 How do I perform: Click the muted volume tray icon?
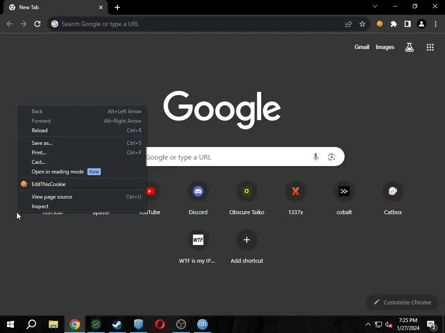389,324
